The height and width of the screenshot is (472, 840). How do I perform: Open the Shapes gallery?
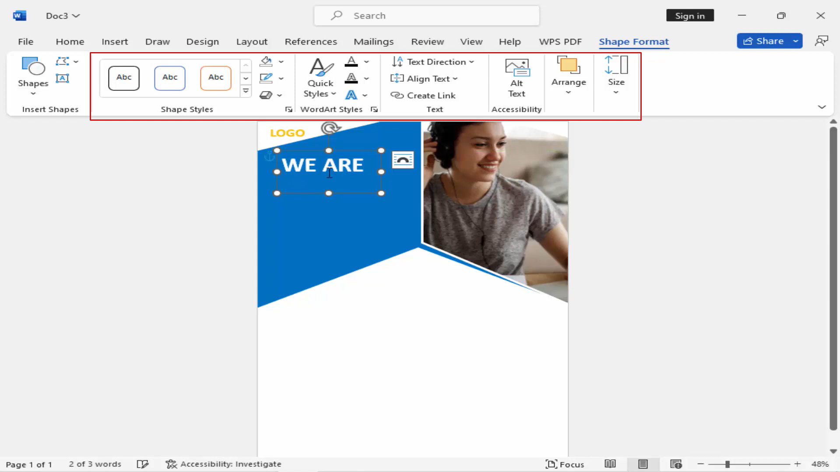32,77
